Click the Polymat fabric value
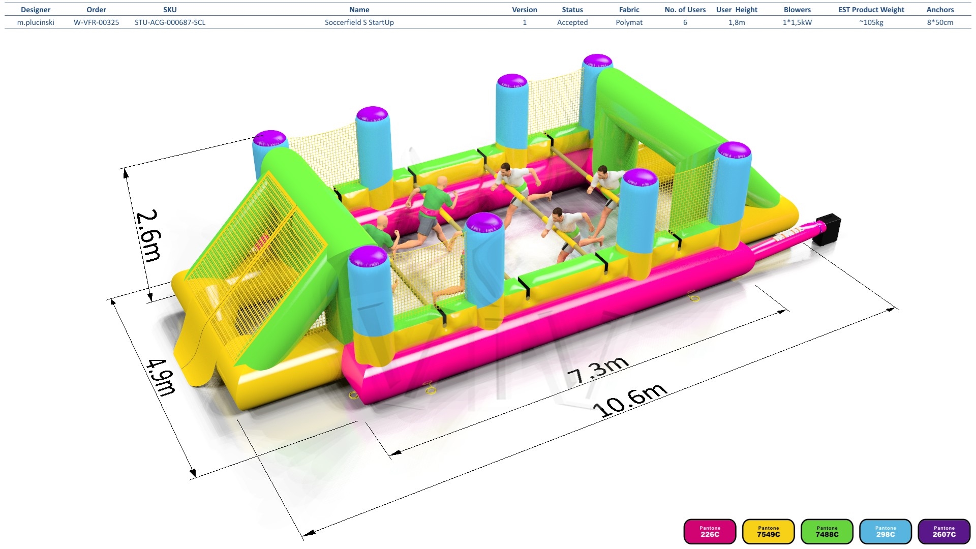Viewport: 976px width, 549px height. pyautogui.click(x=629, y=22)
